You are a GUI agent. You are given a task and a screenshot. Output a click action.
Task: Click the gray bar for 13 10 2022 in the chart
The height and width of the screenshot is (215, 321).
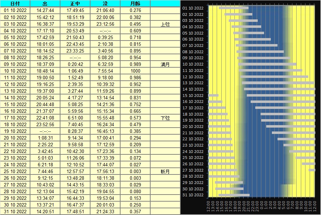click(278, 83)
